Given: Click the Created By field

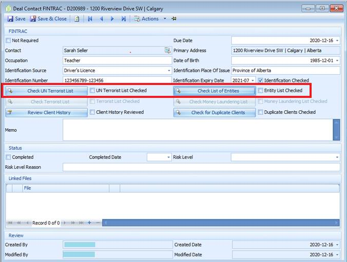Looking at the screenshot, I should 117,244.
